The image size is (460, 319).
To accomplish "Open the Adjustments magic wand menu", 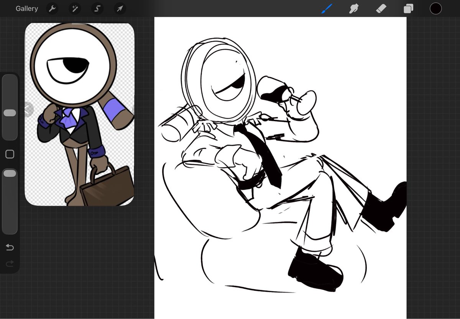I will pos(75,8).
